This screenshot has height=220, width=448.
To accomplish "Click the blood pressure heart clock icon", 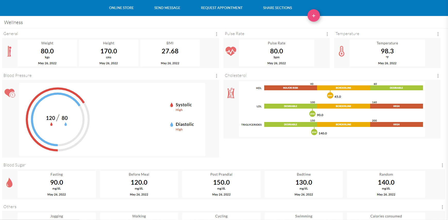I will 10,93.
